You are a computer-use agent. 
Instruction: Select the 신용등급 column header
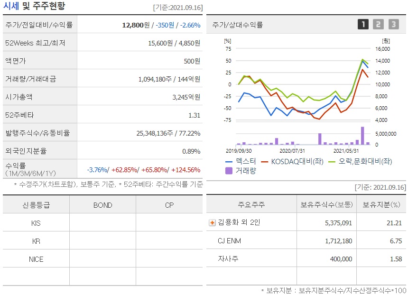point(36,205)
